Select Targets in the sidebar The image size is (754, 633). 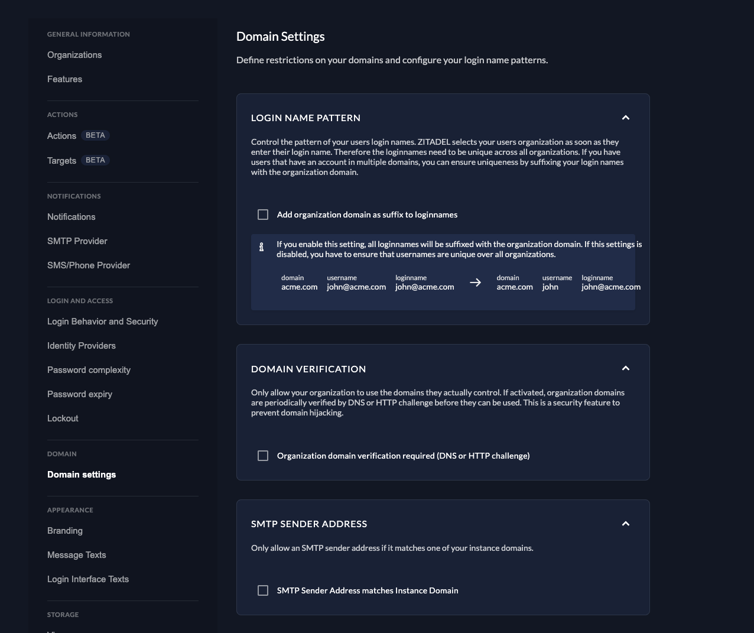point(61,161)
